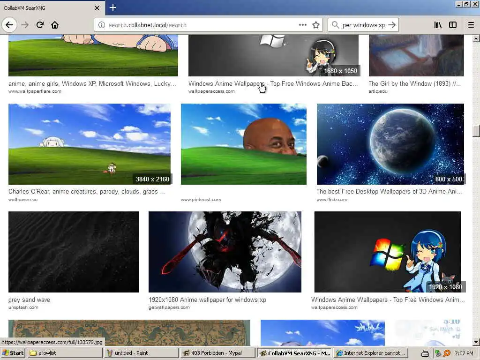
Task: Click 'The Girl by the Window (1893)' title
Action: (x=415, y=83)
